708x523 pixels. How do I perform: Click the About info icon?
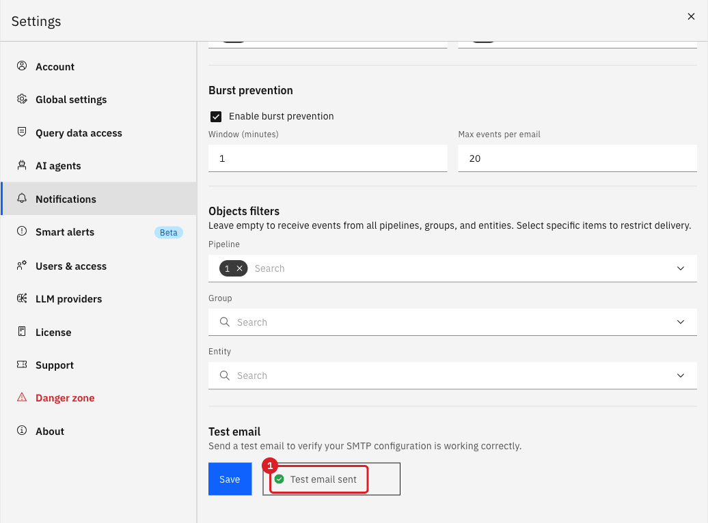point(22,430)
